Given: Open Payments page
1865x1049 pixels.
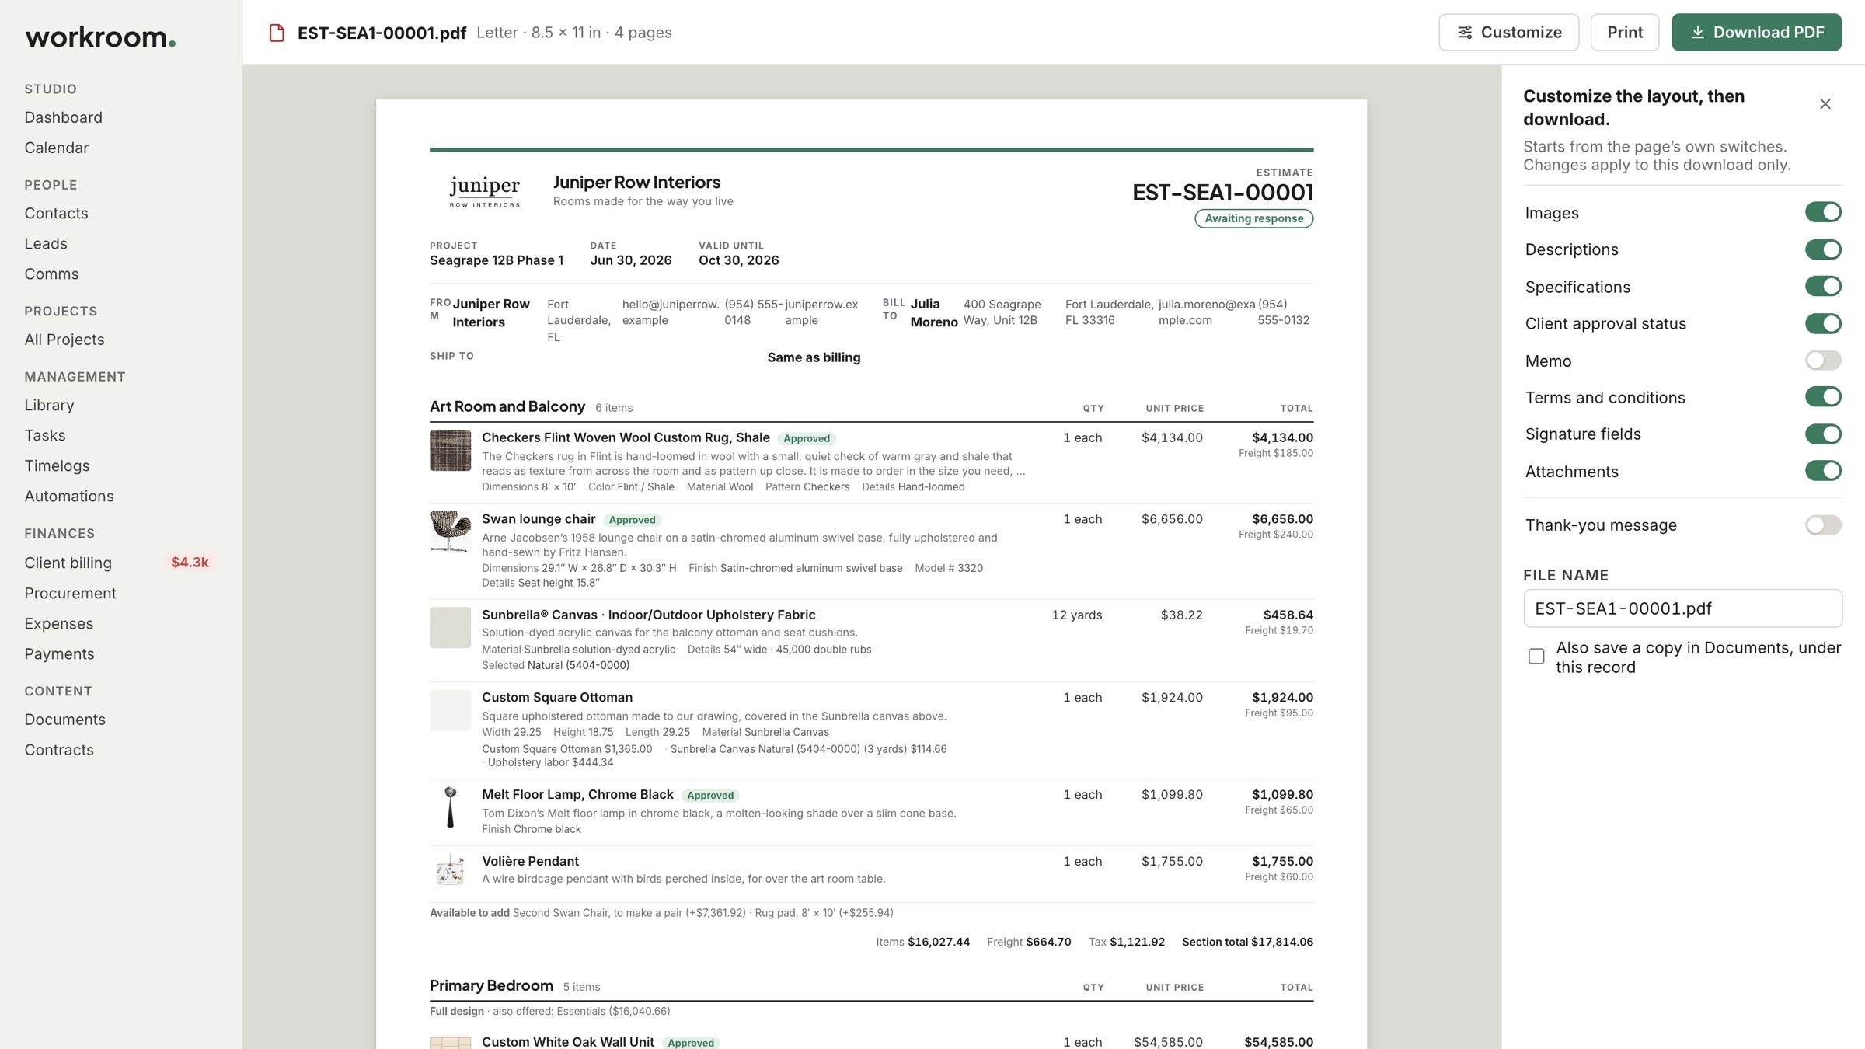Looking at the screenshot, I should click(x=59, y=653).
